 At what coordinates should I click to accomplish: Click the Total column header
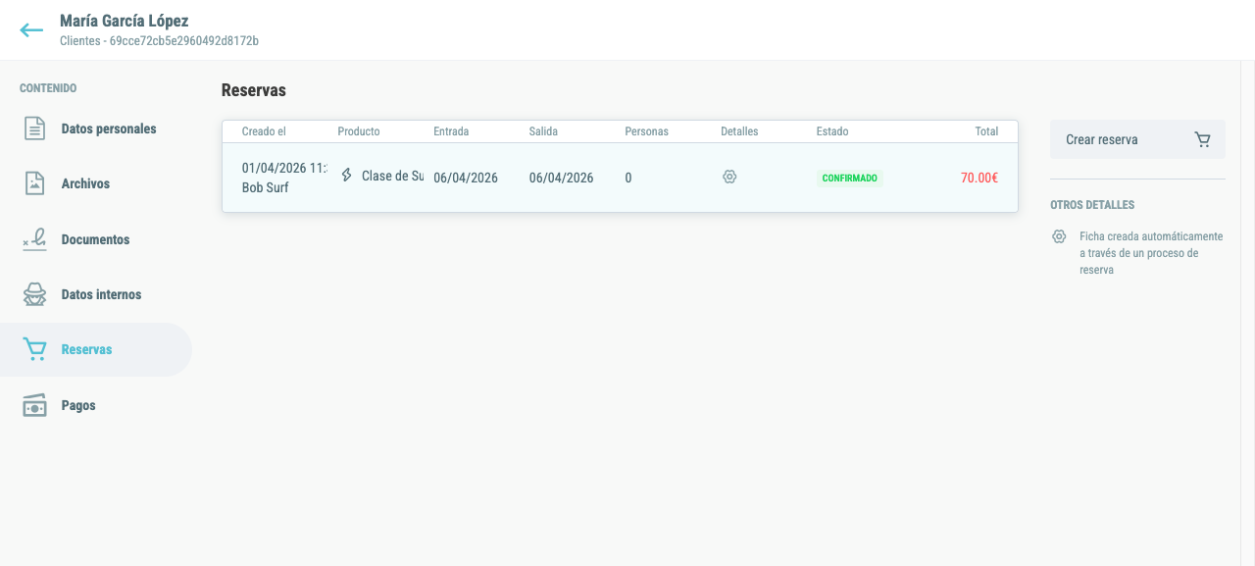tap(986, 131)
